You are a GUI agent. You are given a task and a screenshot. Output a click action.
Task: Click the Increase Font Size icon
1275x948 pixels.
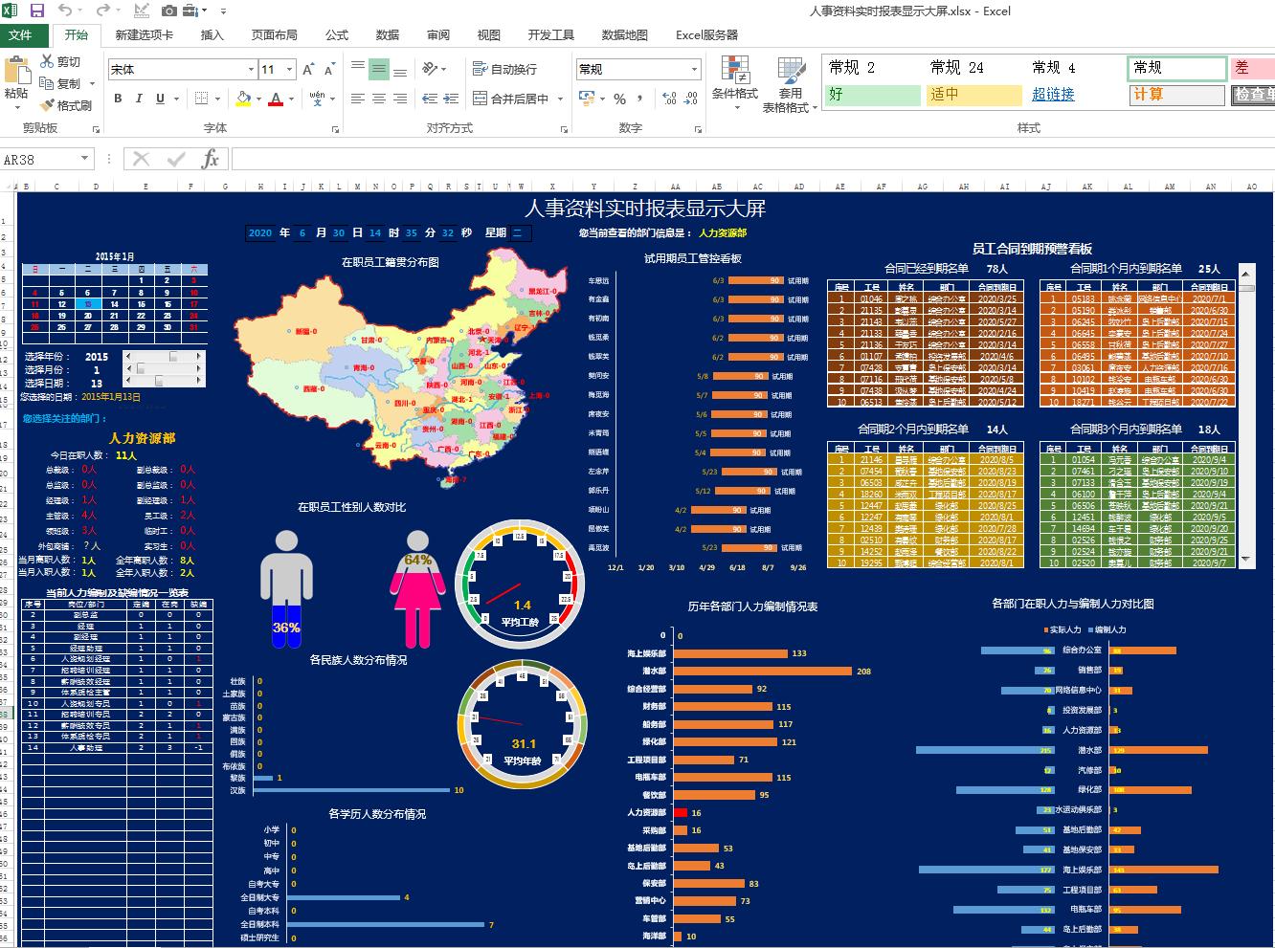[307, 68]
